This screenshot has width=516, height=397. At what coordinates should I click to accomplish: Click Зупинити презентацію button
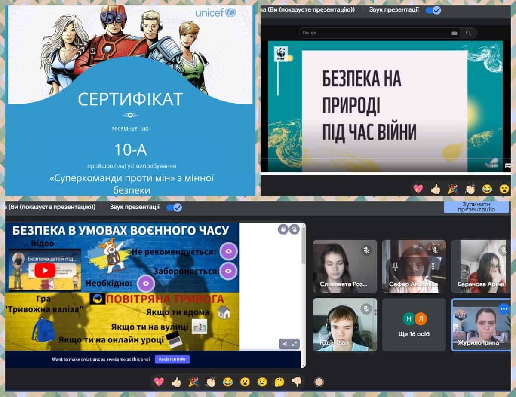click(x=476, y=207)
